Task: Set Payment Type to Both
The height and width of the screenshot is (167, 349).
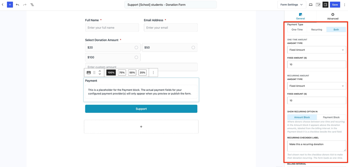Action: tap(336, 30)
